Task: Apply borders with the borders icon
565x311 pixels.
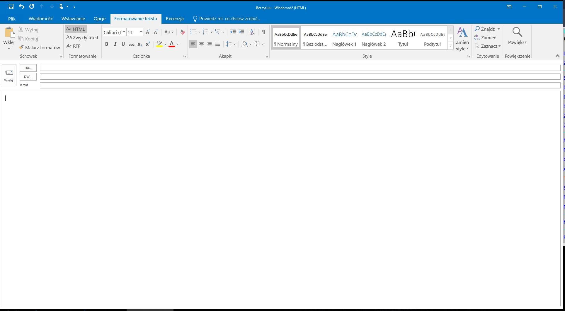Action: [256, 44]
